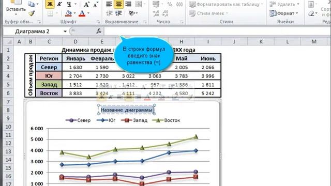
Task: Select cell with value 2 704
Action: [x=76, y=76]
